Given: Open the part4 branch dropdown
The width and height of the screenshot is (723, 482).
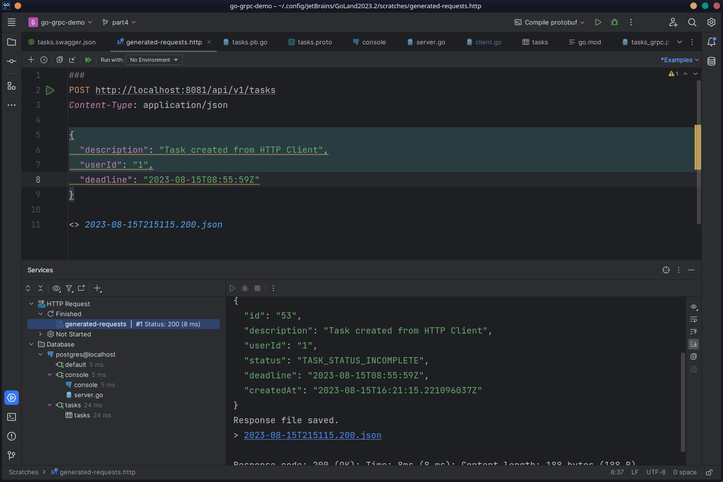Looking at the screenshot, I should [120, 22].
